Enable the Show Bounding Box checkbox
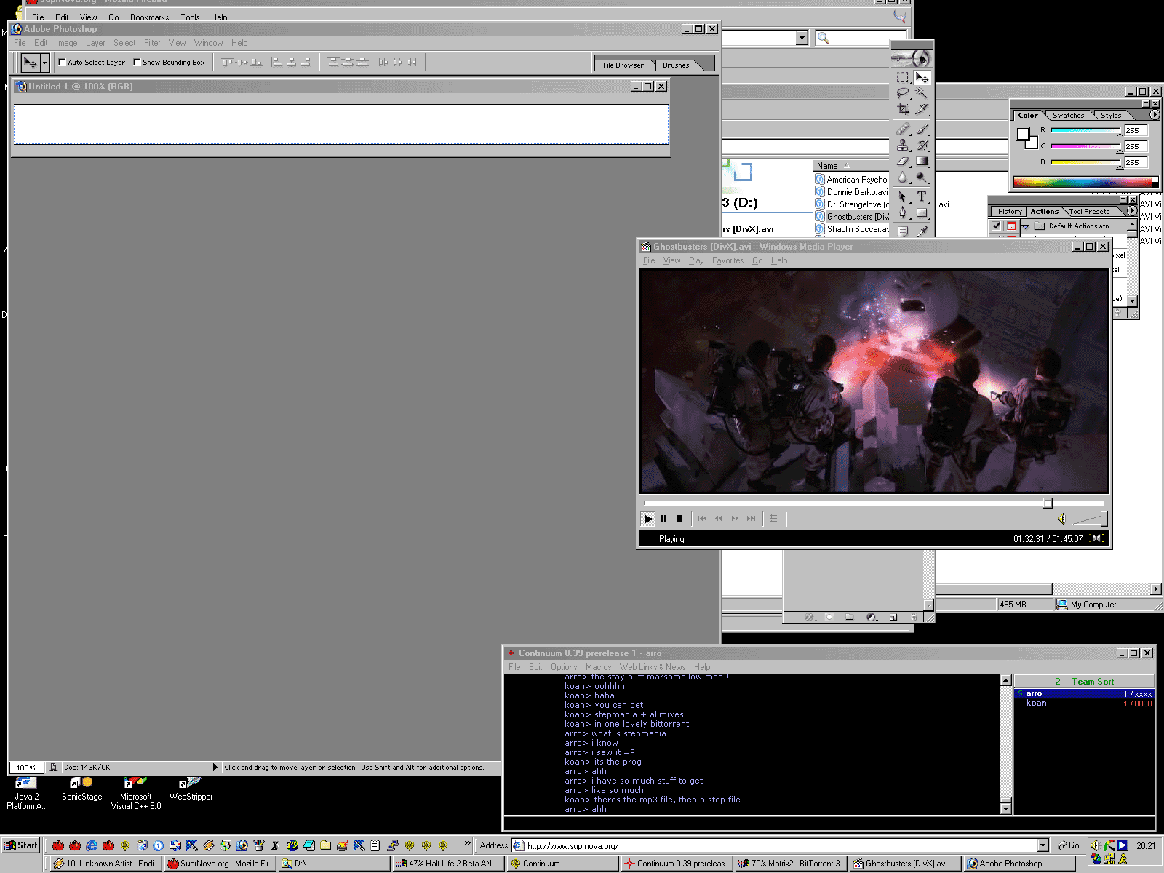Viewport: 1164px width, 873px height. (x=137, y=63)
